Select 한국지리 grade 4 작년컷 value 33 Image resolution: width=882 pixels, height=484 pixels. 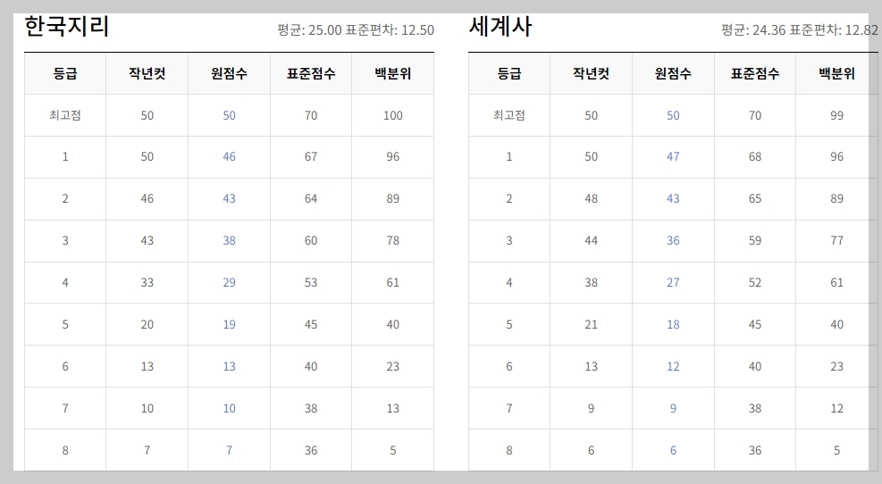pyautogui.click(x=147, y=283)
